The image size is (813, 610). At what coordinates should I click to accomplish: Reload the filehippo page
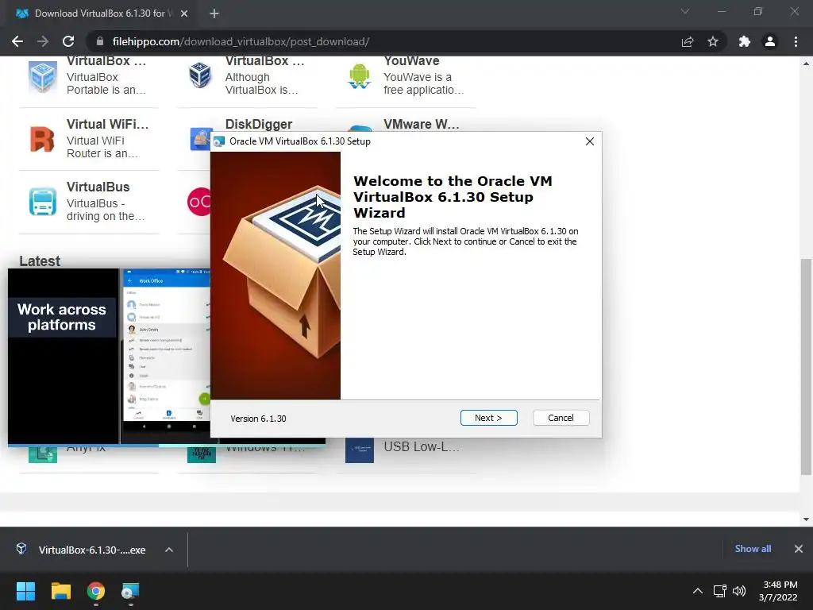[68, 41]
